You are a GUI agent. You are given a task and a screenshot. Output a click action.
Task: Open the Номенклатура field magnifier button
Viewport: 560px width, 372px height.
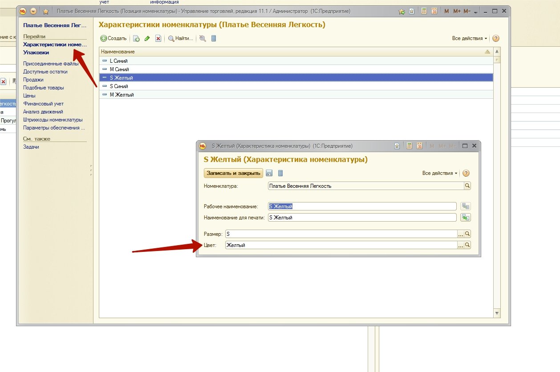[x=467, y=186]
